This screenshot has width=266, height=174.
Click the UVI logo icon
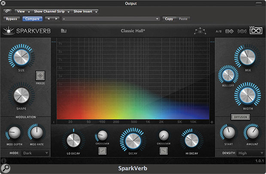click(x=256, y=30)
